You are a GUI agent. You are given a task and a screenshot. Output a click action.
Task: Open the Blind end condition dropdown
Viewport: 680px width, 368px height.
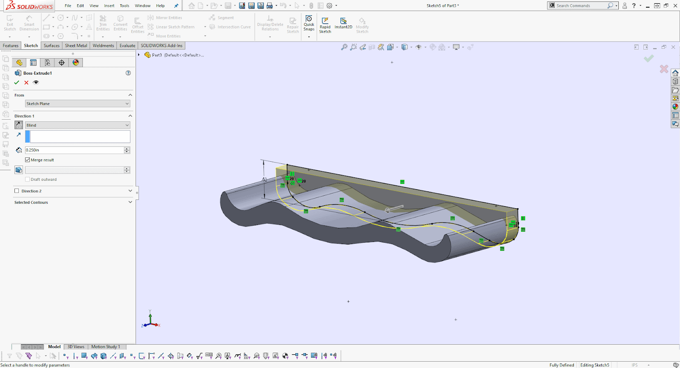[78, 125]
